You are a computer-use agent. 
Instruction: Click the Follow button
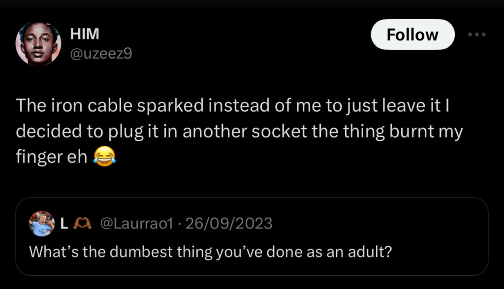(x=412, y=34)
